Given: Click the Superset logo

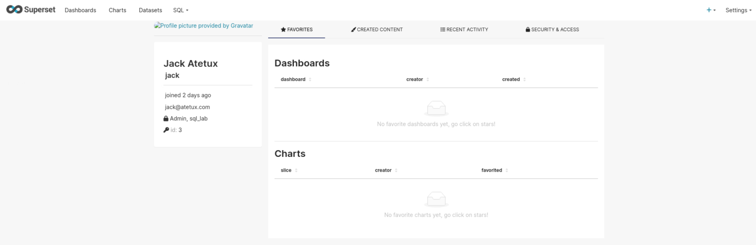Looking at the screenshot, I should (31, 10).
